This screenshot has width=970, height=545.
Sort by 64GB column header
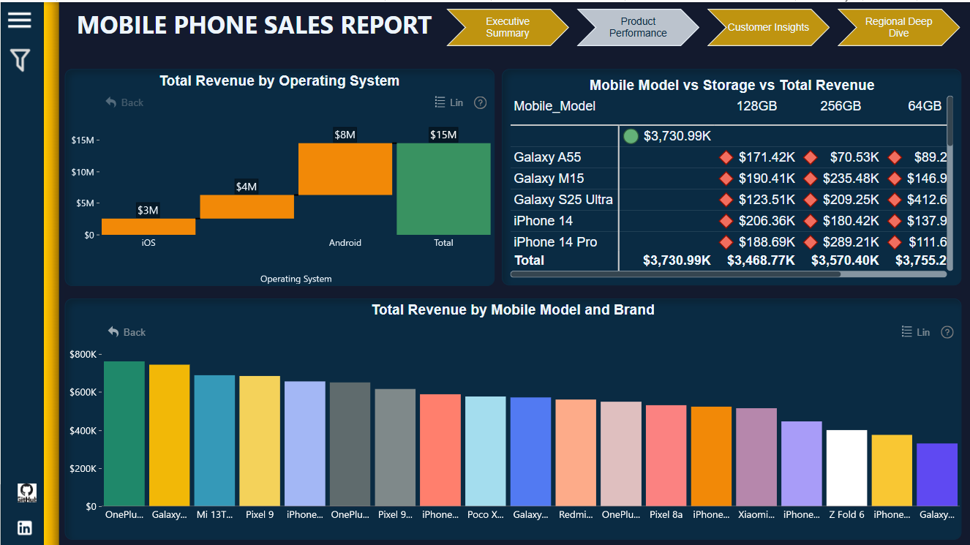pos(925,106)
